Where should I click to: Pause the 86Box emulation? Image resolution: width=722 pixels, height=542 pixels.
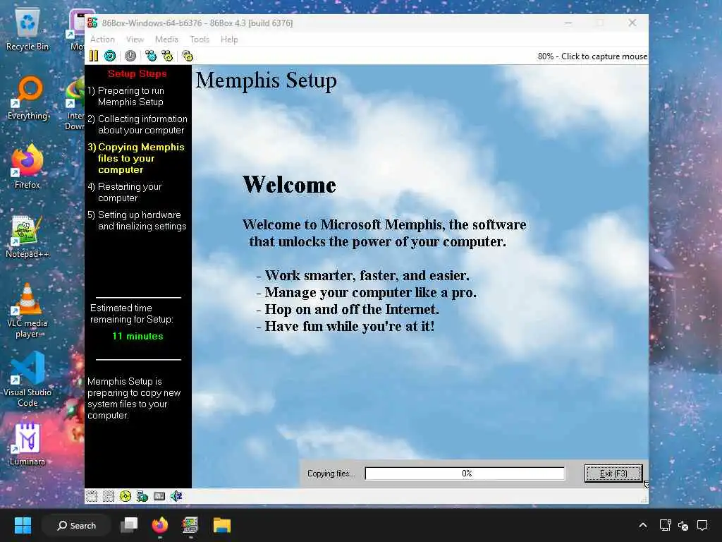(x=94, y=56)
